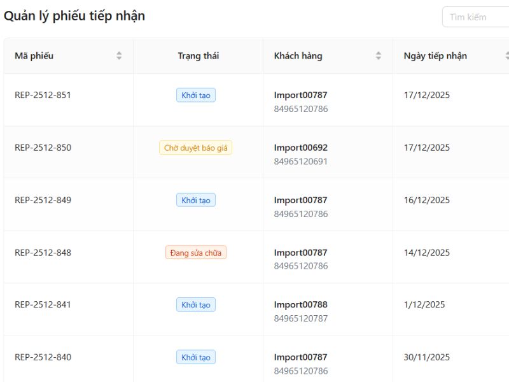
Task: Sort the Mã phiếu column using its sorter icon
Action: [x=120, y=55]
